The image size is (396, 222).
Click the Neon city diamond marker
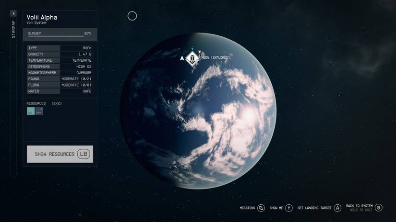(192, 58)
